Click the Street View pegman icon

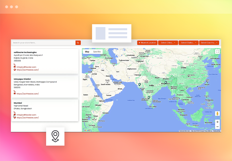(x=217, y=113)
